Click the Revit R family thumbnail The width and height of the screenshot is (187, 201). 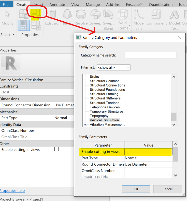[x=10, y=65]
